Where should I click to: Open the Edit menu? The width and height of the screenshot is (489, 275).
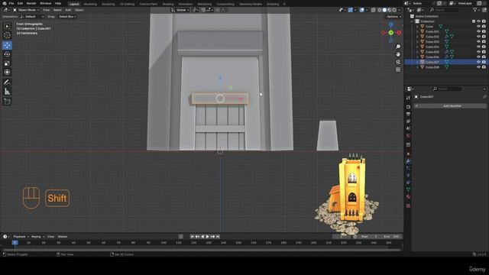click(20, 3)
